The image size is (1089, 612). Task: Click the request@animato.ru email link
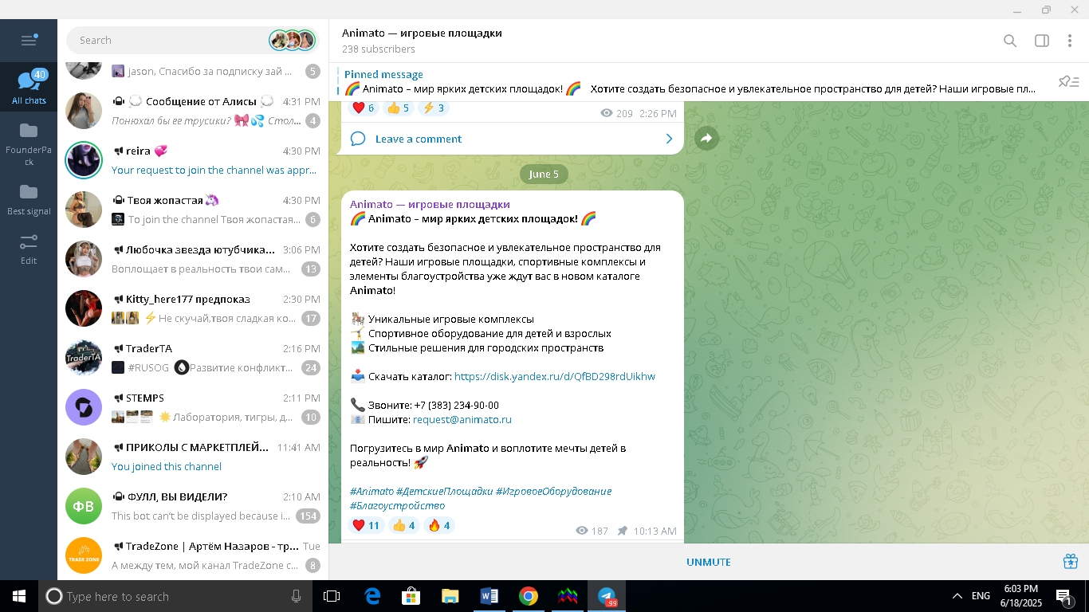[x=462, y=420]
